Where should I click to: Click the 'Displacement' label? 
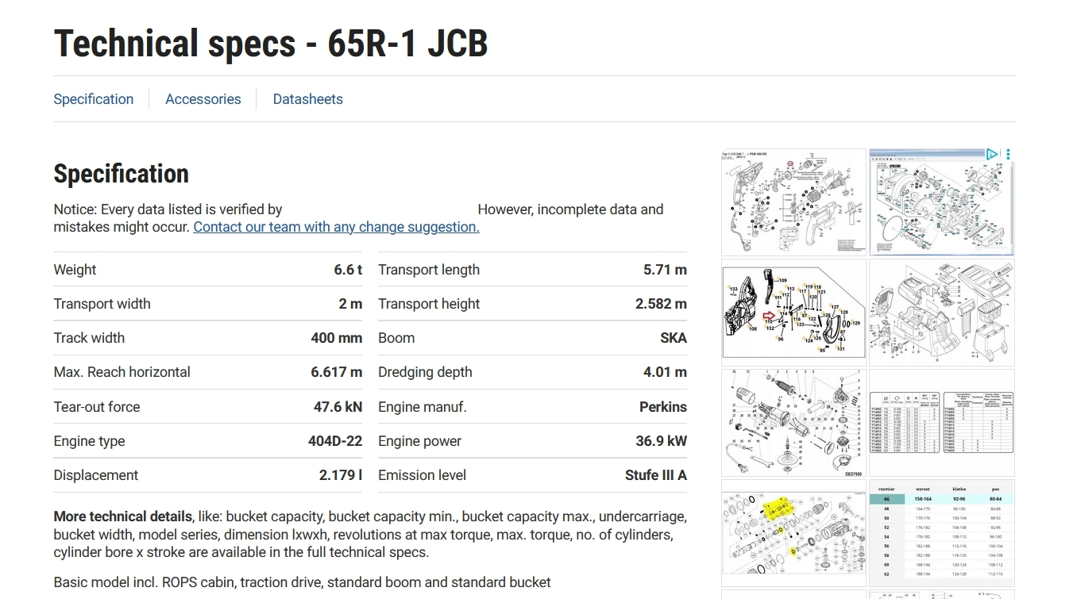click(x=96, y=475)
